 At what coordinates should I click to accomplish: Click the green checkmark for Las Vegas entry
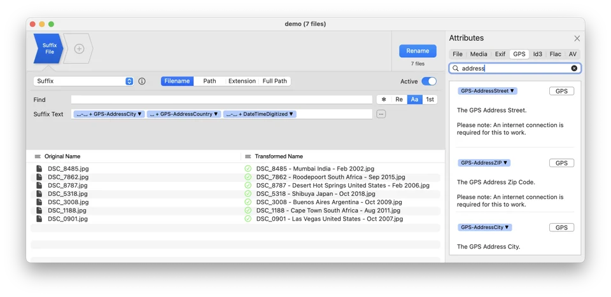pyautogui.click(x=248, y=219)
